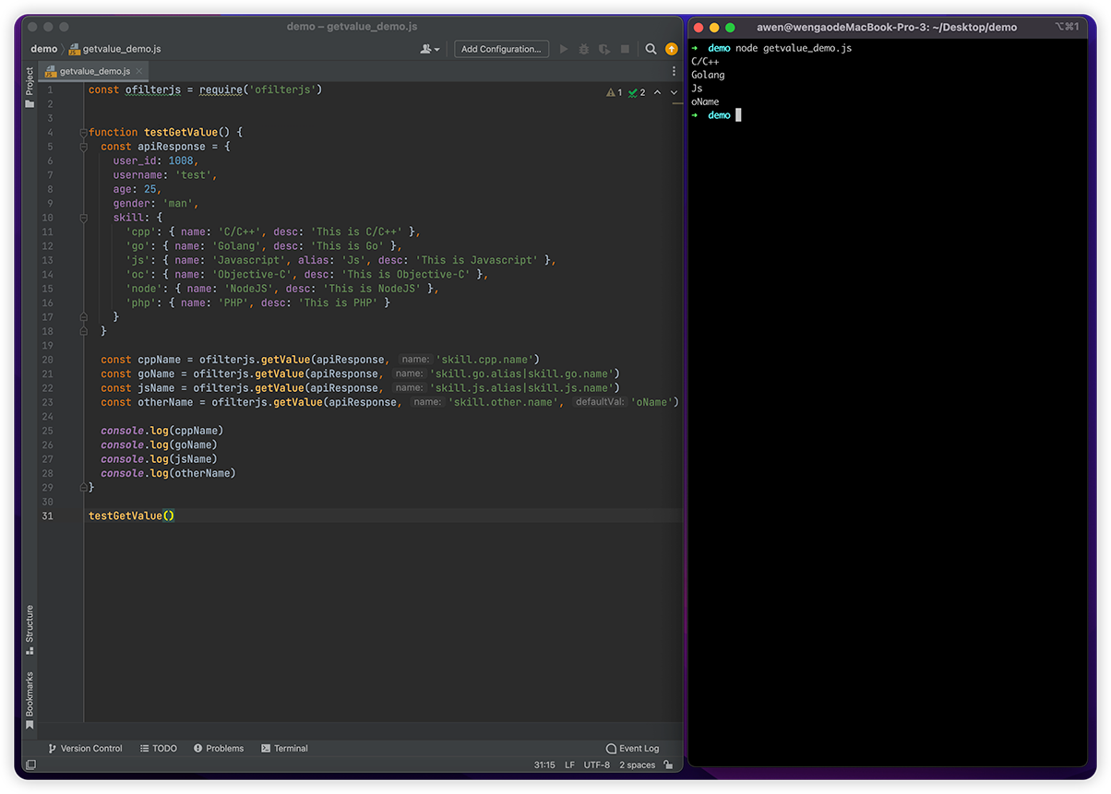
Task: Click the Add Configuration button
Action: tap(501, 49)
